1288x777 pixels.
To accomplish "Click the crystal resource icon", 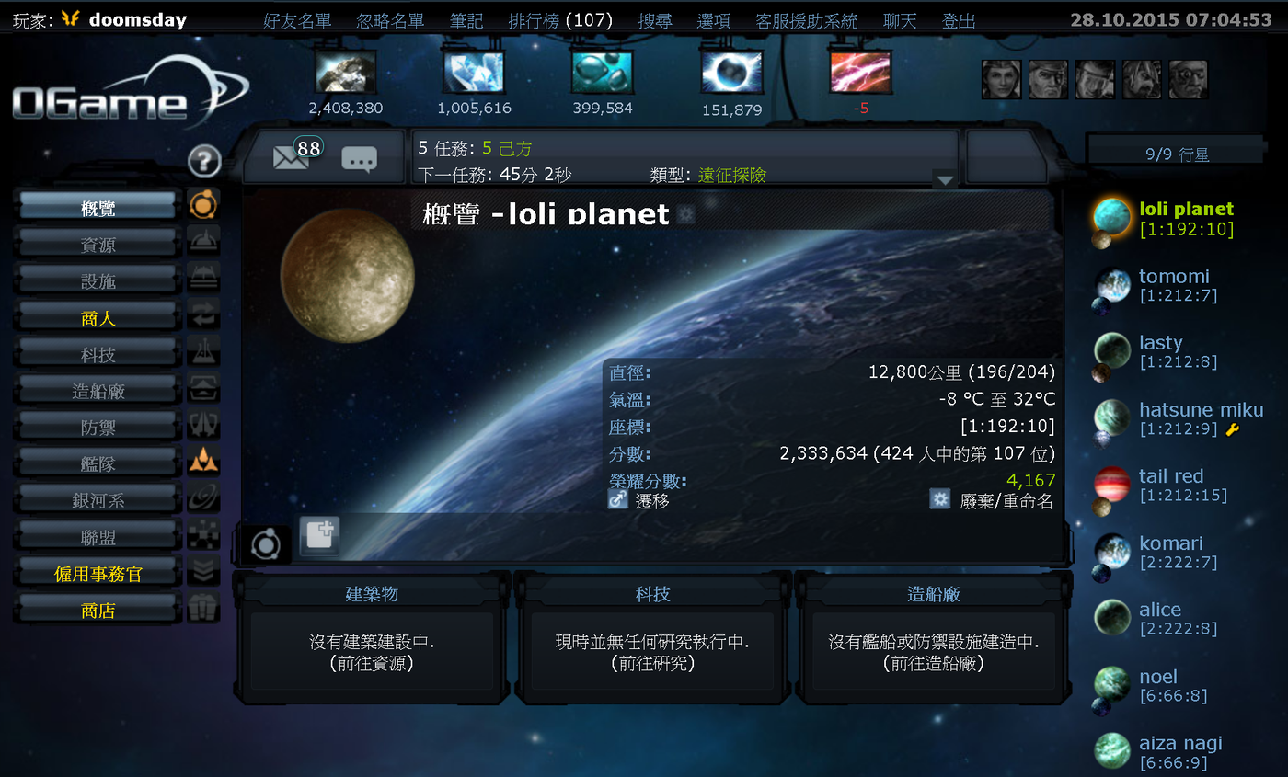I will click(474, 72).
